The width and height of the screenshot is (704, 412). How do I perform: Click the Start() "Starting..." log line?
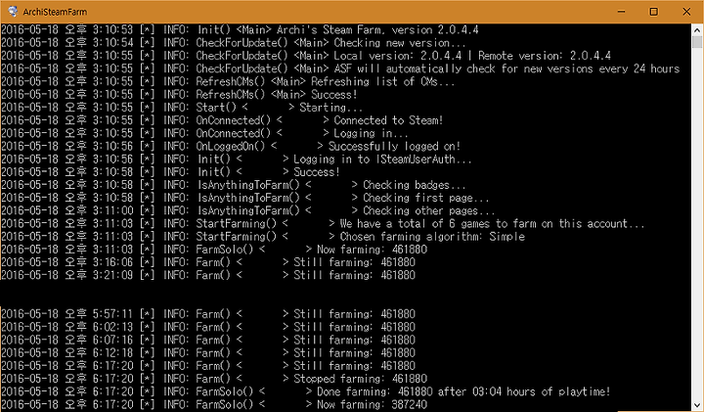tap(182, 108)
